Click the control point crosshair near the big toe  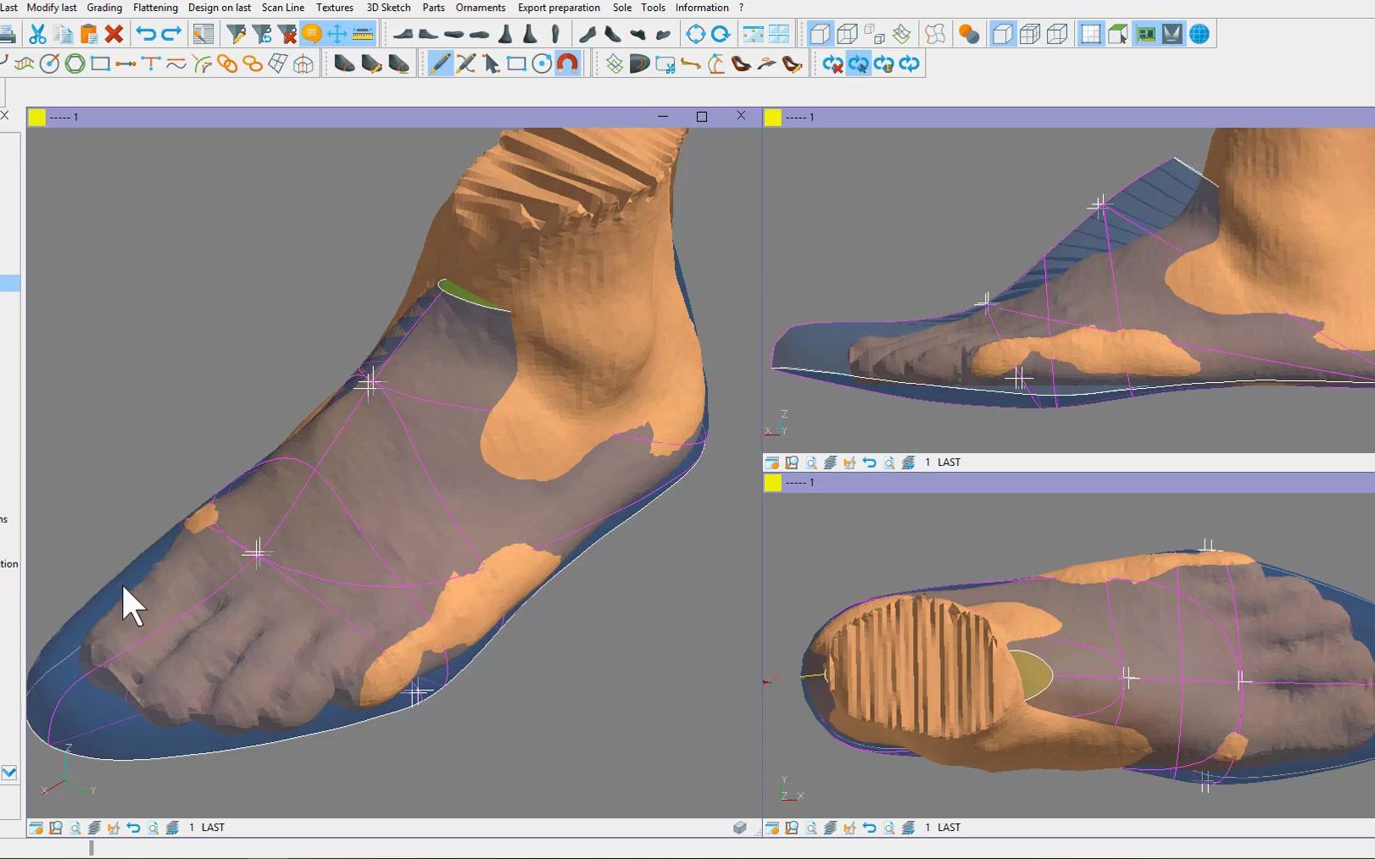(256, 553)
